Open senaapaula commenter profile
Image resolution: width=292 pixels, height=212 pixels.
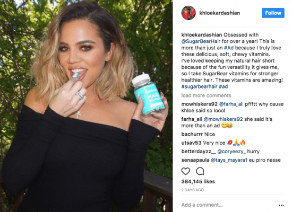point(195,160)
